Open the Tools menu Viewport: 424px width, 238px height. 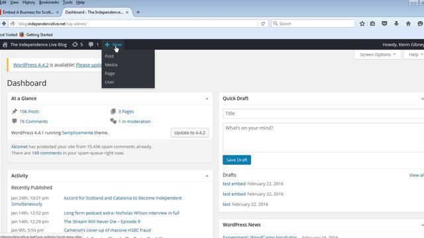tap(68, 3)
